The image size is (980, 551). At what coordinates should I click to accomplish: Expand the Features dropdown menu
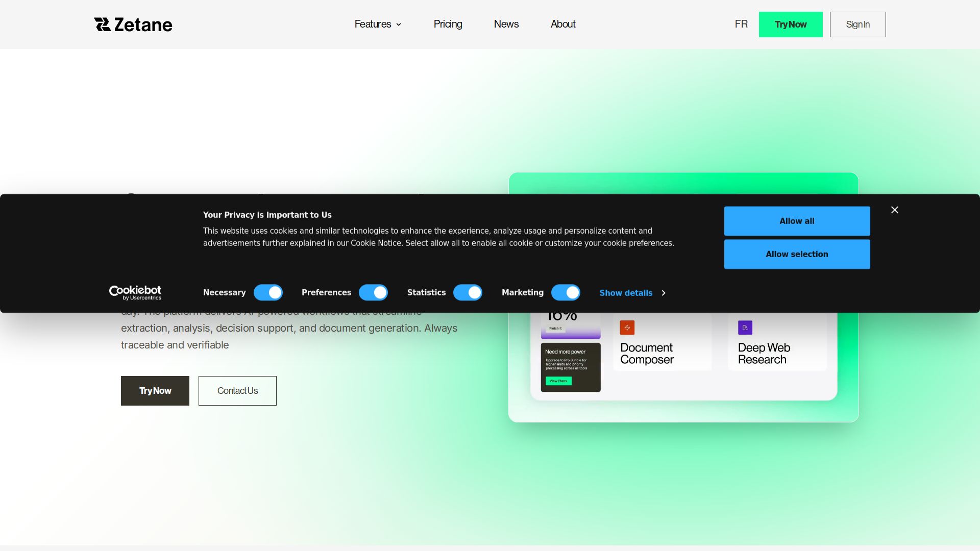click(x=378, y=24)
